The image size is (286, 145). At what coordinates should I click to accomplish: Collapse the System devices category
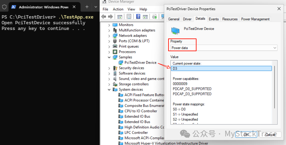tap(109, 90)
